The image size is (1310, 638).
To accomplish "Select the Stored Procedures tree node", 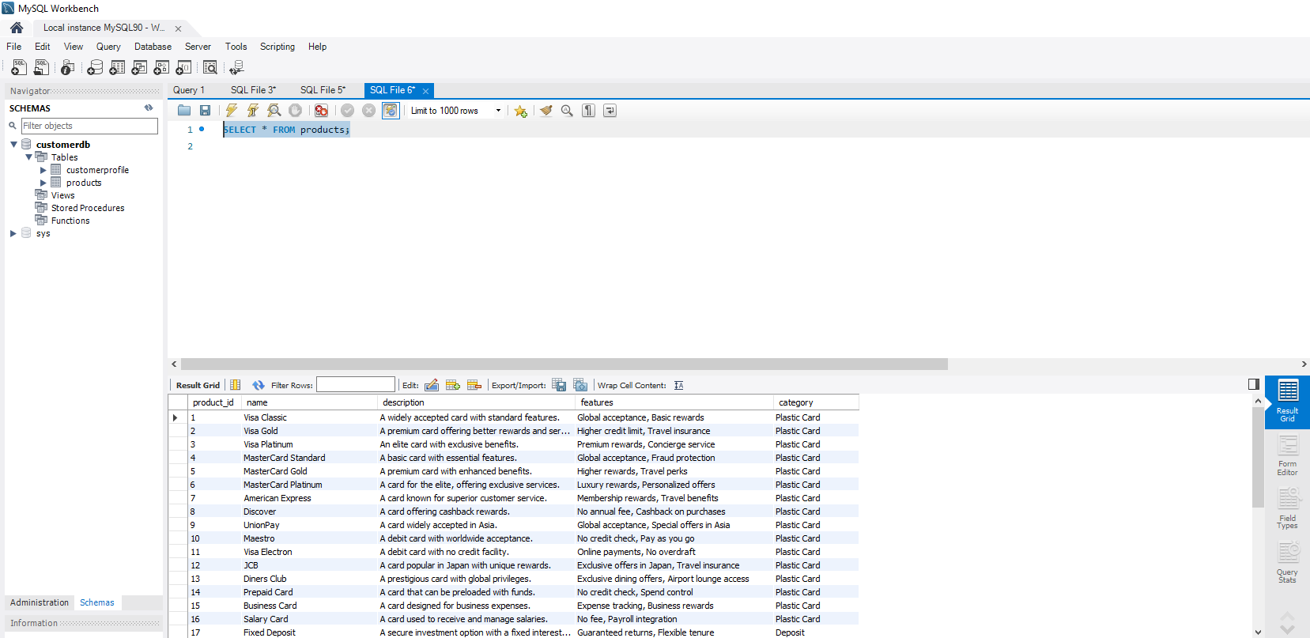I will (x=88, y=208).
